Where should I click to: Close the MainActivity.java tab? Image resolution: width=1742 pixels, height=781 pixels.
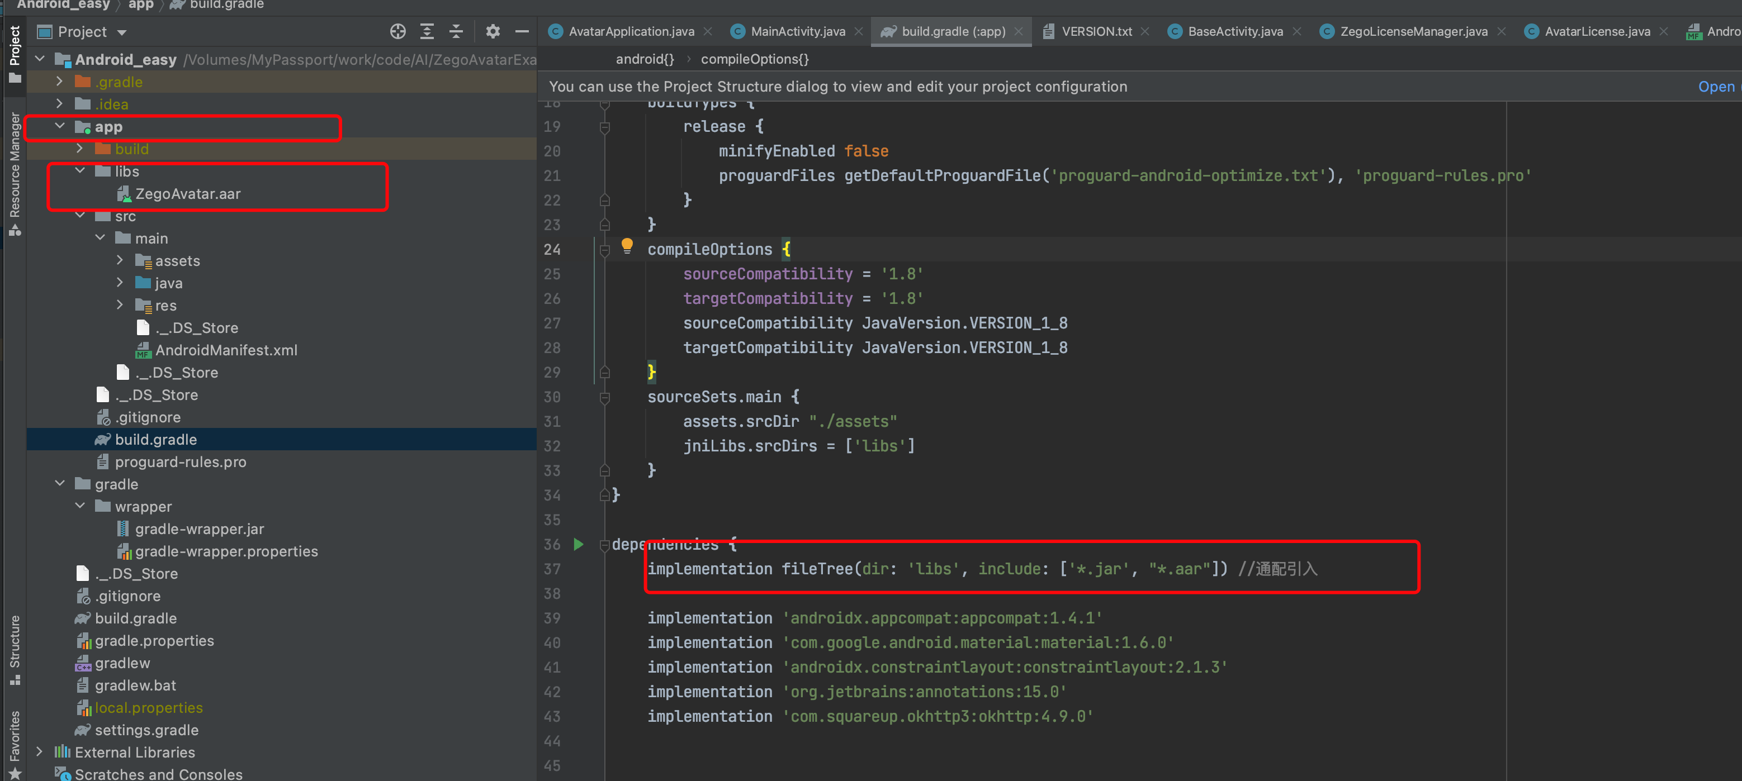858,31
